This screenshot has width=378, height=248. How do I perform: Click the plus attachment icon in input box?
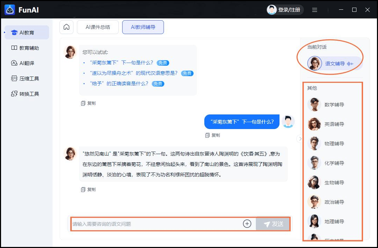point(247,224)
